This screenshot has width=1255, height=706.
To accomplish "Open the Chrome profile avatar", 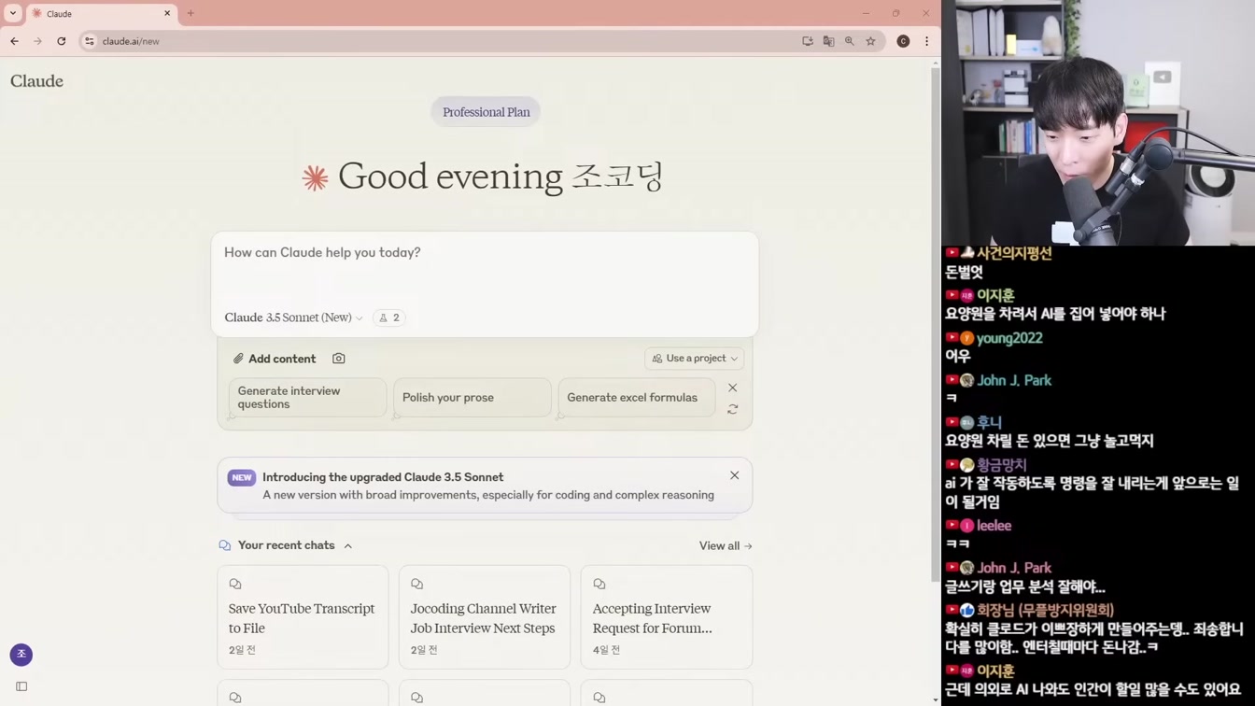I will tap(903, 41).
